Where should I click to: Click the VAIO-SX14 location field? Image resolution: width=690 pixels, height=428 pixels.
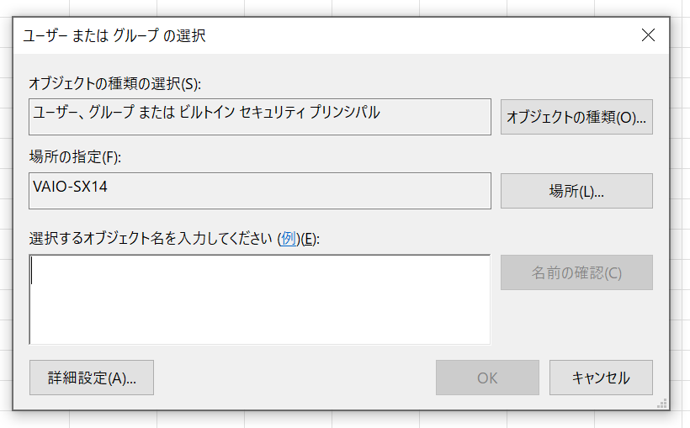260,191
